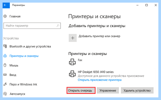This screenshot has width=161, height=100.
Task: Select Принтеры и сканеры in sidebar
Action: (x=24, y=56)
